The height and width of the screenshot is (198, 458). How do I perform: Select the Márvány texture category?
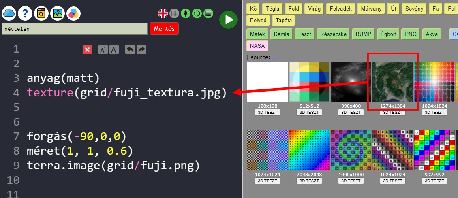click(x=370, y=9)
